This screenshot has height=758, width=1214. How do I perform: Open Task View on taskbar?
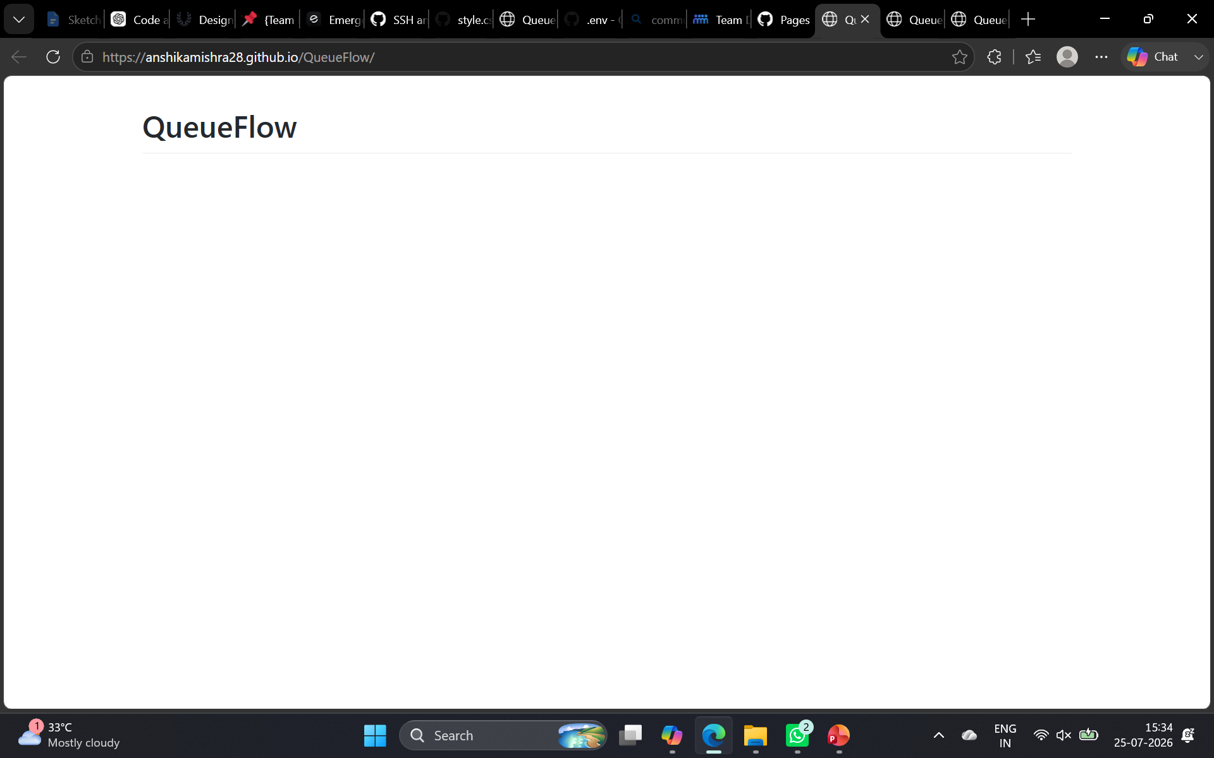630,735
